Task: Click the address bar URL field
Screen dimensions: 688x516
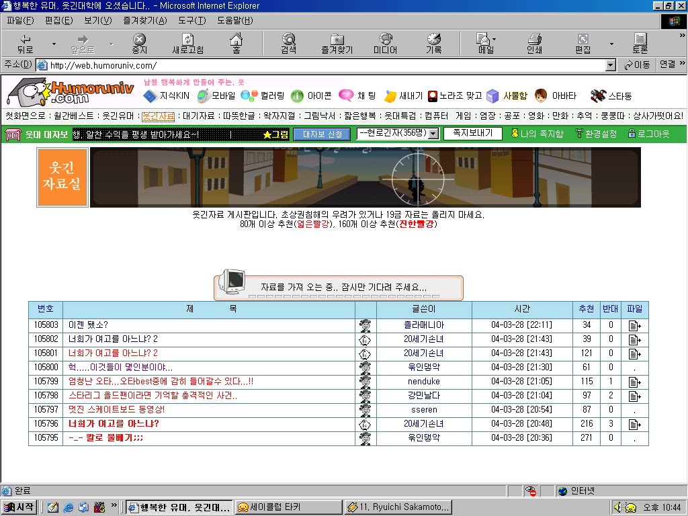Action: 322,65
